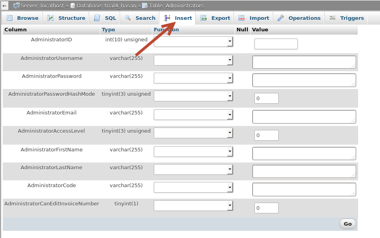Focus the AdministratorPassword value field

pos(304,80)
